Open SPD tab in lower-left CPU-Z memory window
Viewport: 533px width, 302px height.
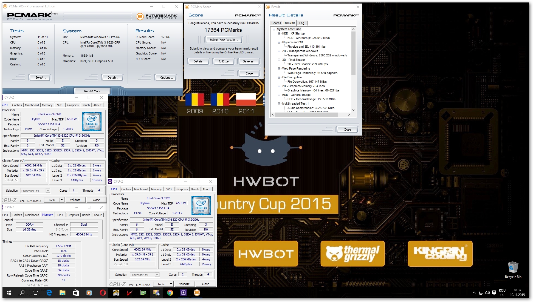[x=60, y=215]
